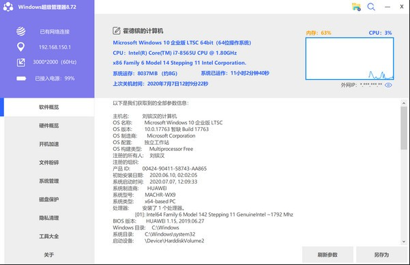Click the app logo in title bar

pos(8,7)
